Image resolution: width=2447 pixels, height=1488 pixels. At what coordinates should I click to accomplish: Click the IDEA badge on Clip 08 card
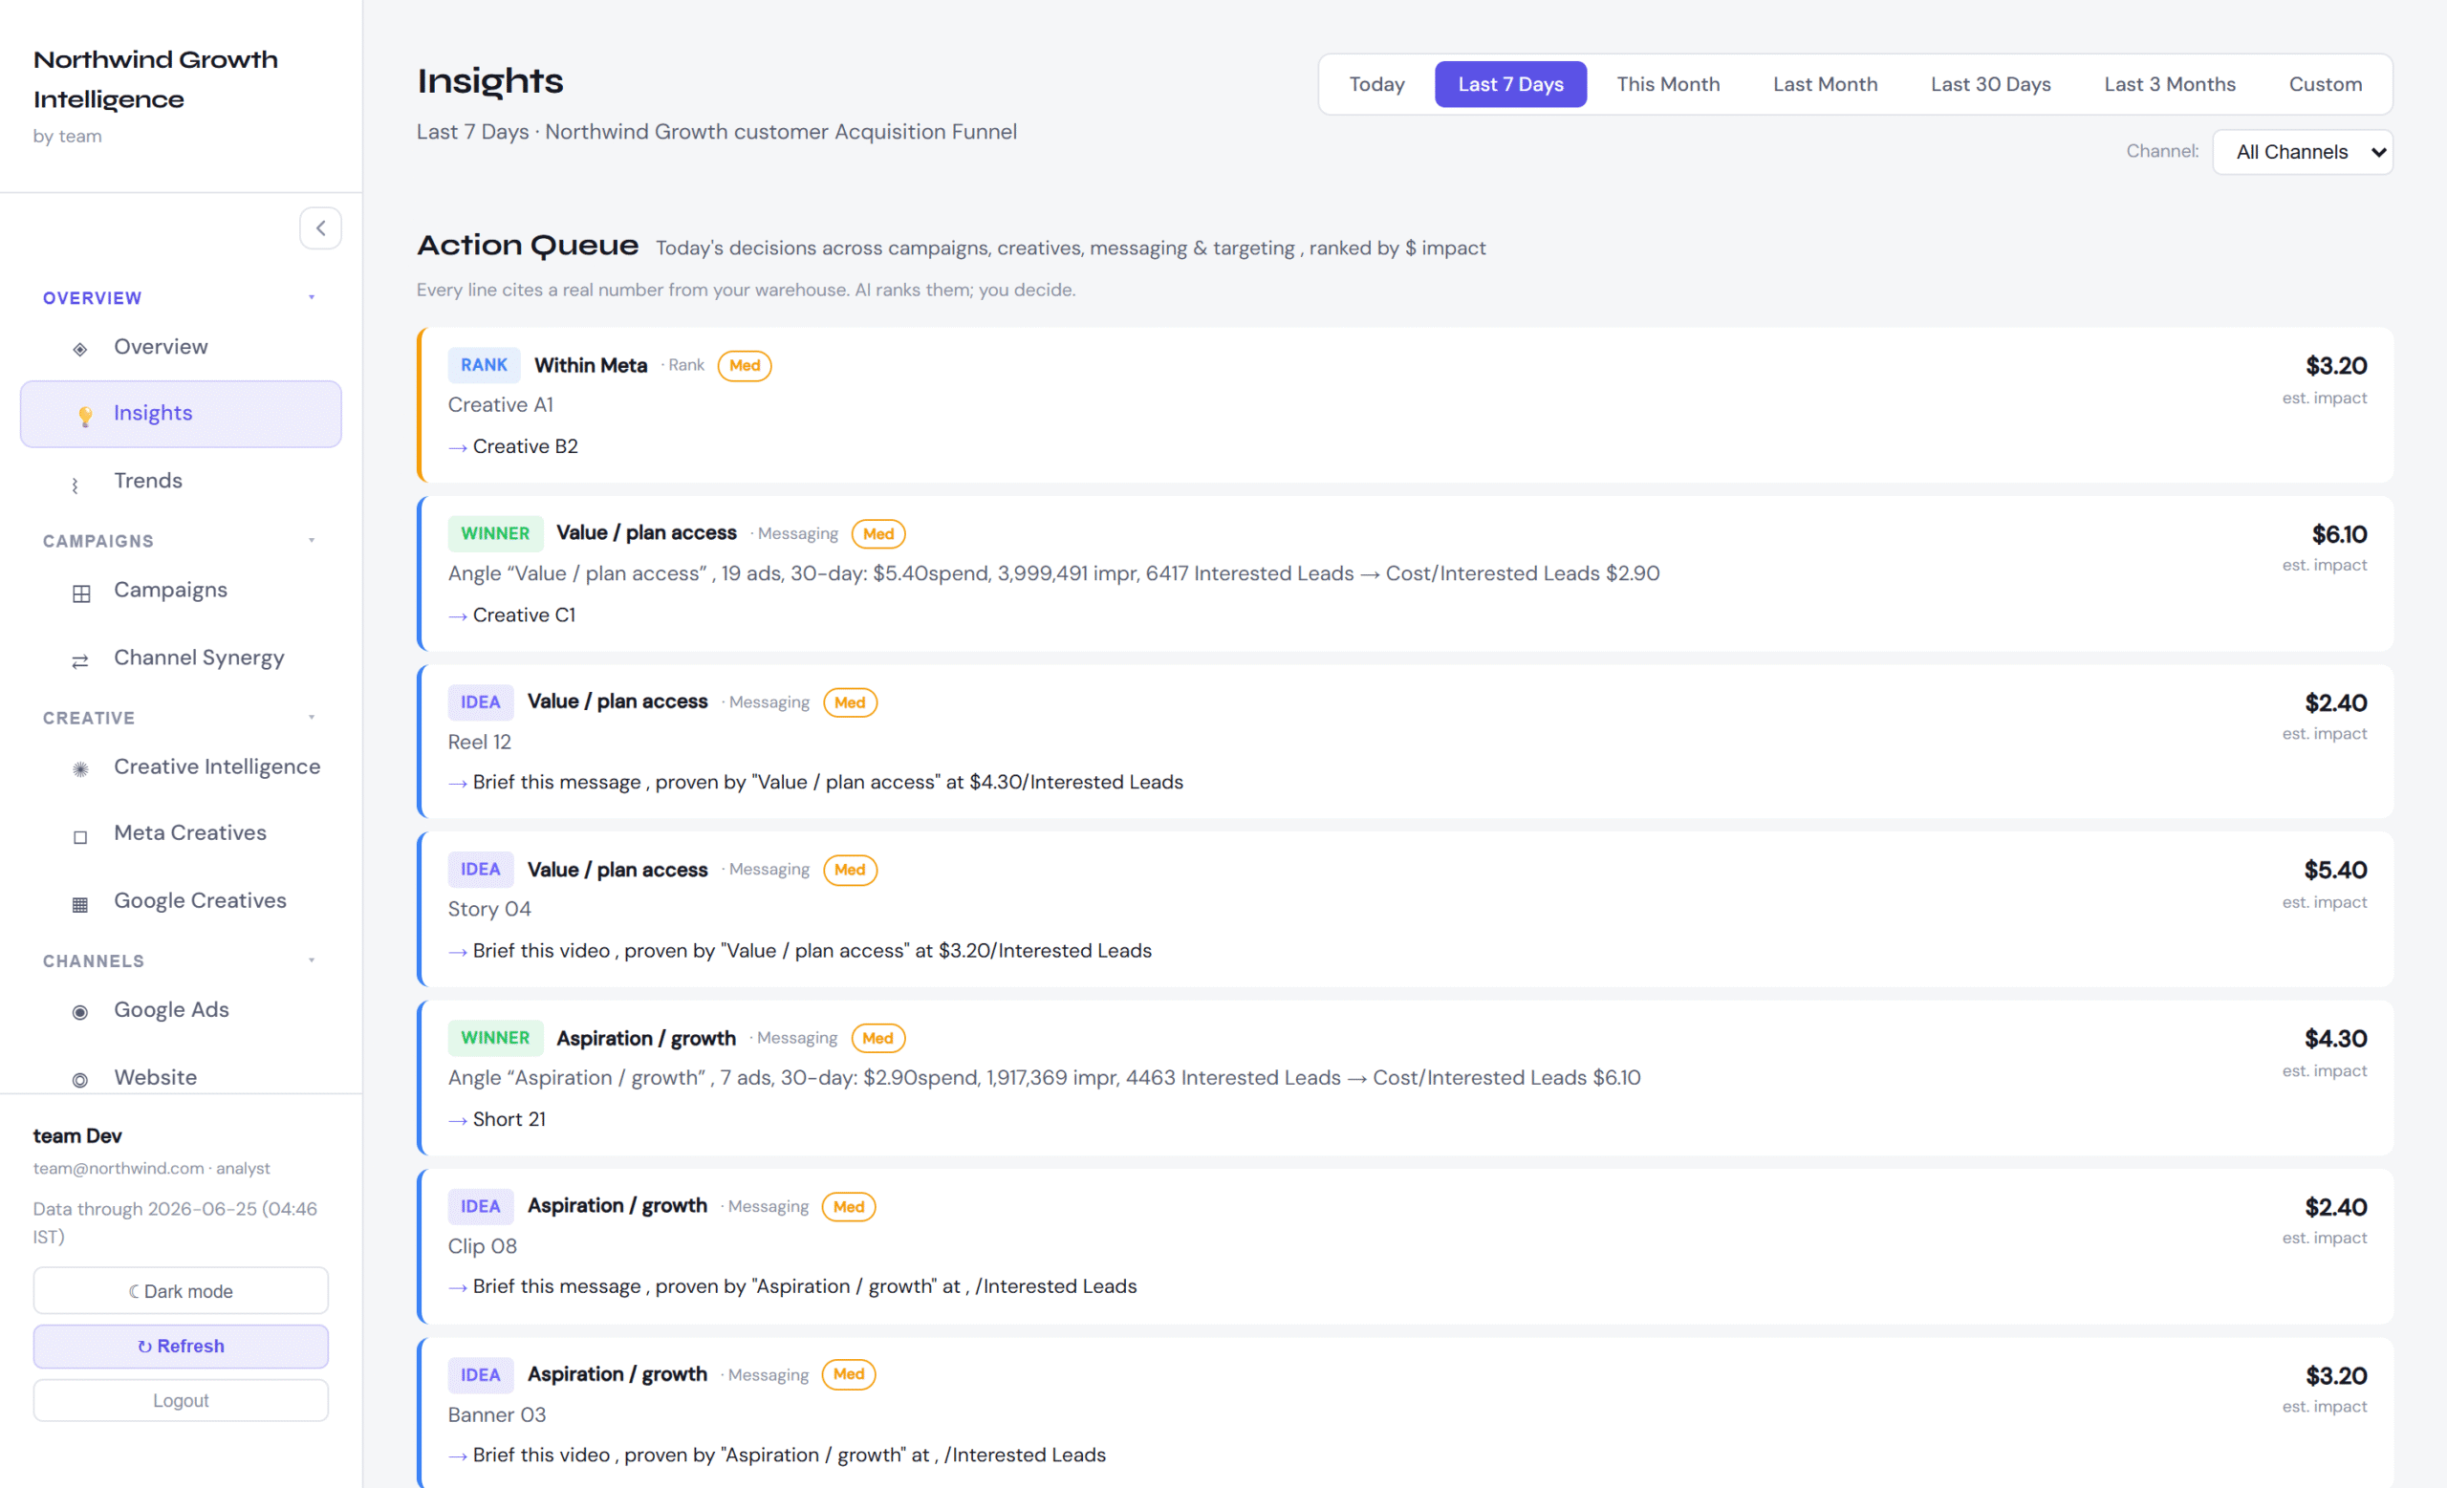(481, 1206)
